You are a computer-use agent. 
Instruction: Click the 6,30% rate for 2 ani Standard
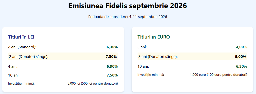pos(112,47)
